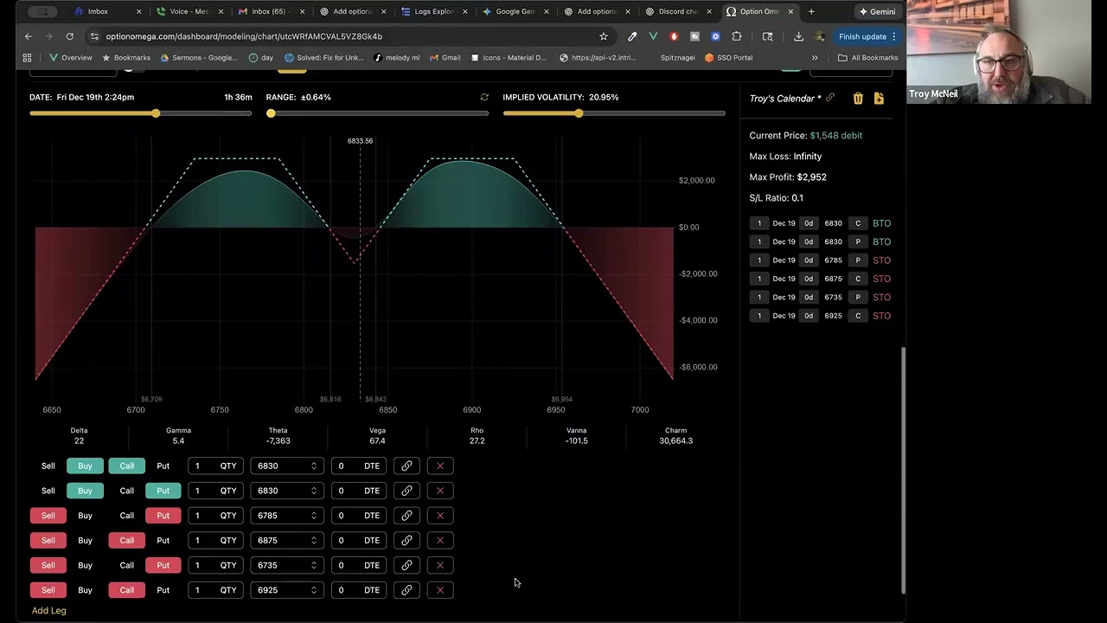Open the 6830 put strike stepper arrows
1107x623 pixels.
tap(314, 491)
